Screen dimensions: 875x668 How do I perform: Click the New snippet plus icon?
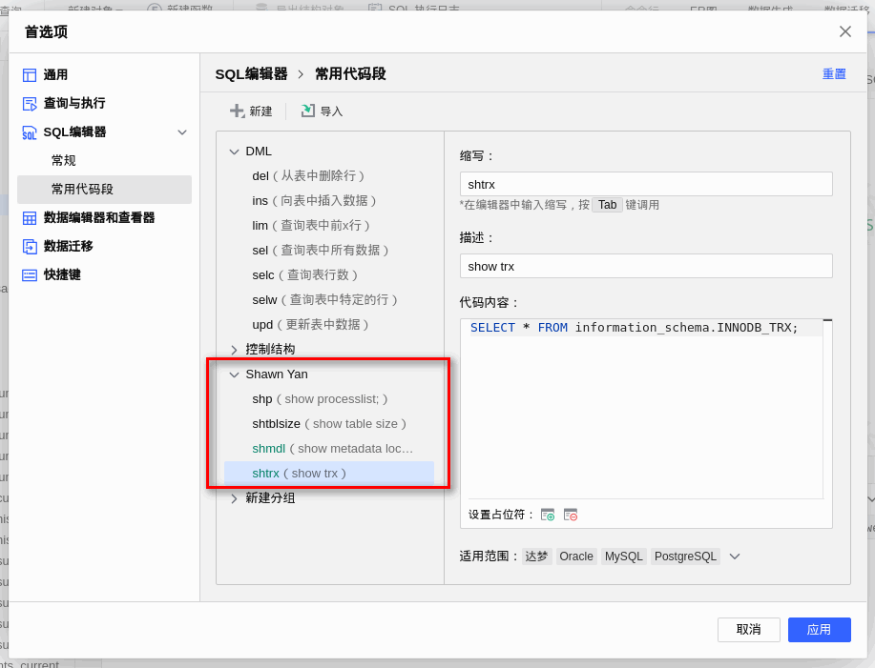pos(238,111)
